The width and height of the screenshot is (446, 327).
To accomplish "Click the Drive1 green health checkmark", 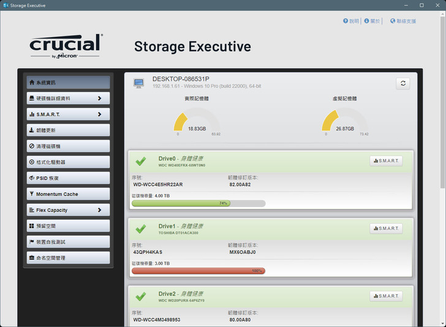I will point(141,228).
